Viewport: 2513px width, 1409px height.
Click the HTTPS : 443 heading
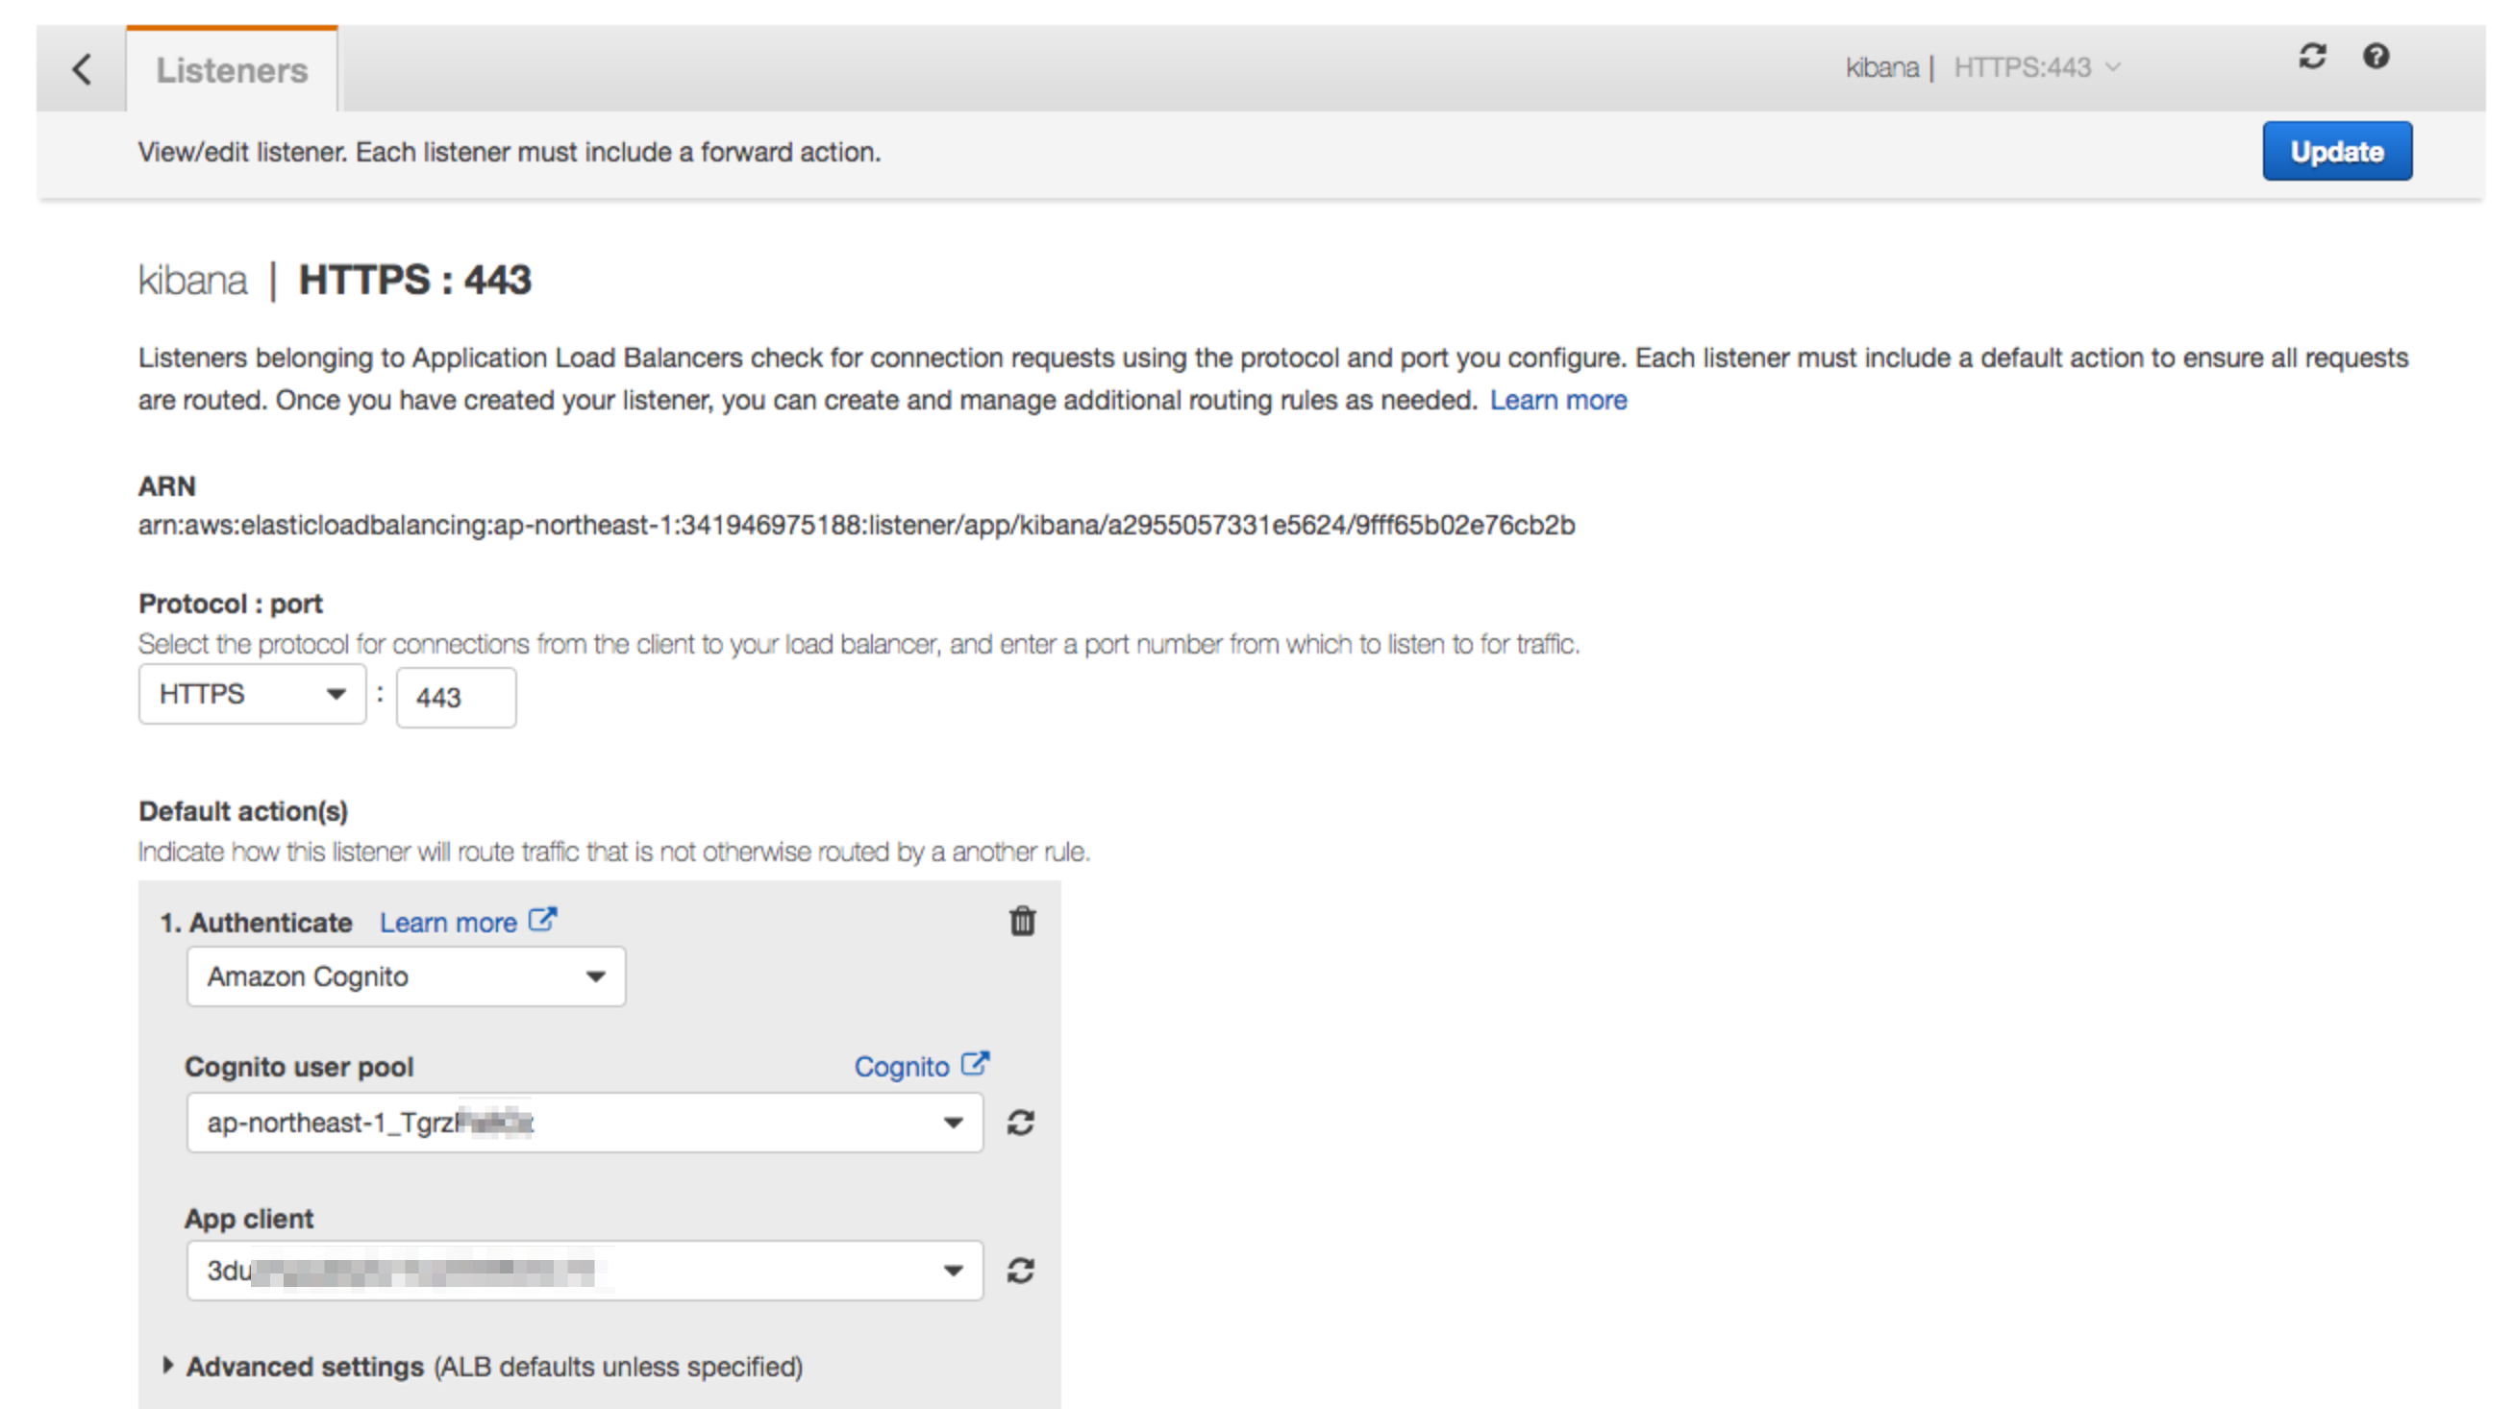pos(414,281)
